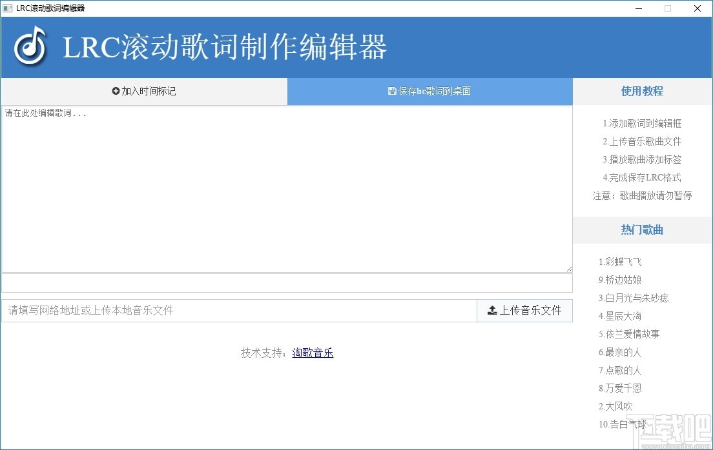
Task: Click the small app icon in title bar
Action: [7, 8]
